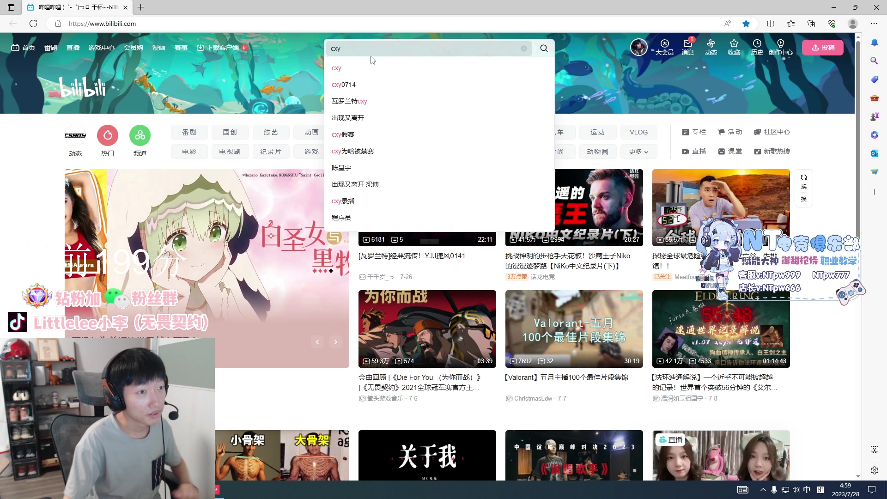The height and width of the screenshot is (499, 887).
Task: Select suggestion 瓦罗兰特cxy
Action: (439, 101)
